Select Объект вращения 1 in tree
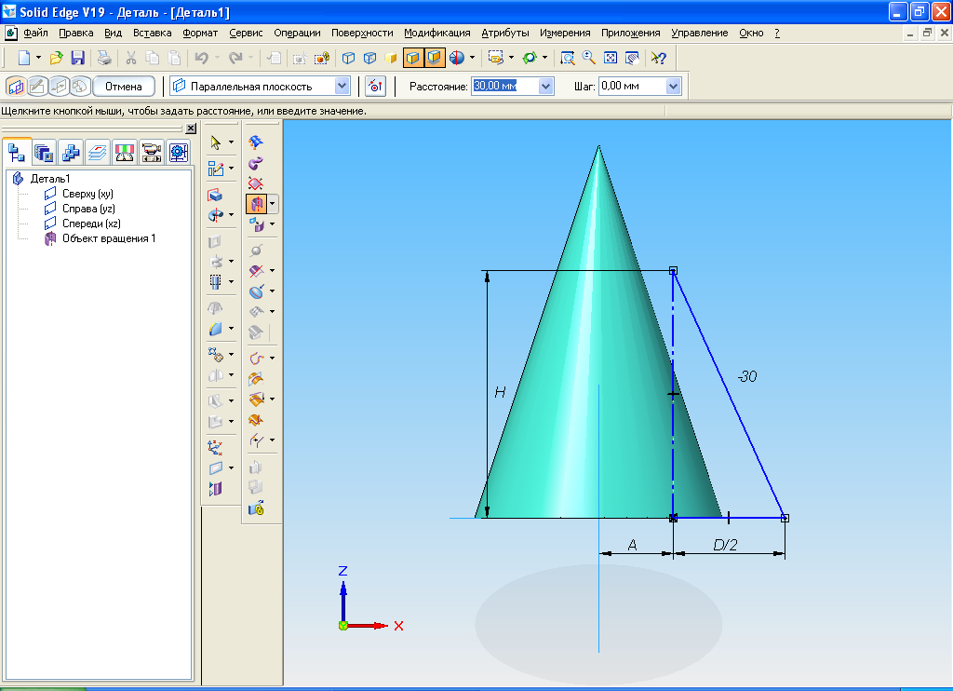 coord(108,238)
